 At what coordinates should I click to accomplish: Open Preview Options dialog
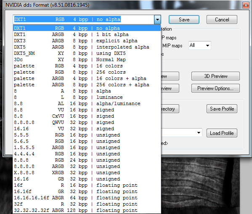coord(215,88)
